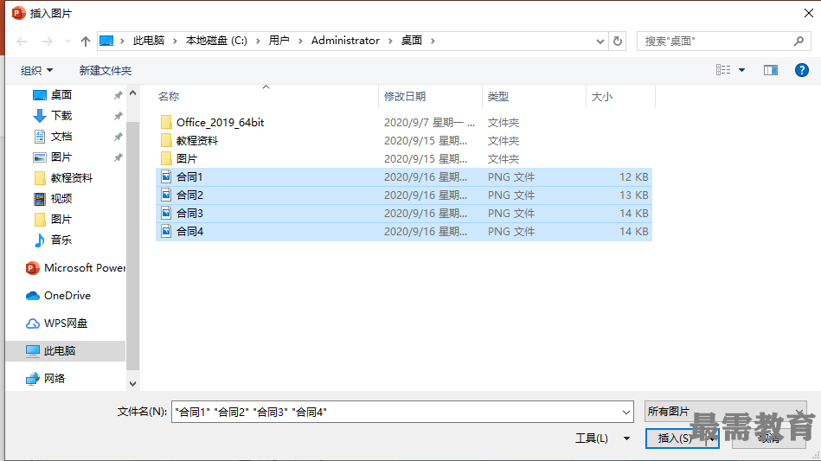Expand chevron after Administrator in breadcrumb
Screen dimensions: 821x461
[x=391, y=41]
